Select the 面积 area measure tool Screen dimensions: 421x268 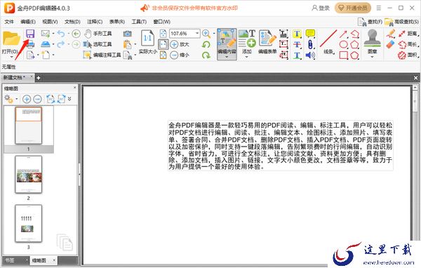click(408, 55)
